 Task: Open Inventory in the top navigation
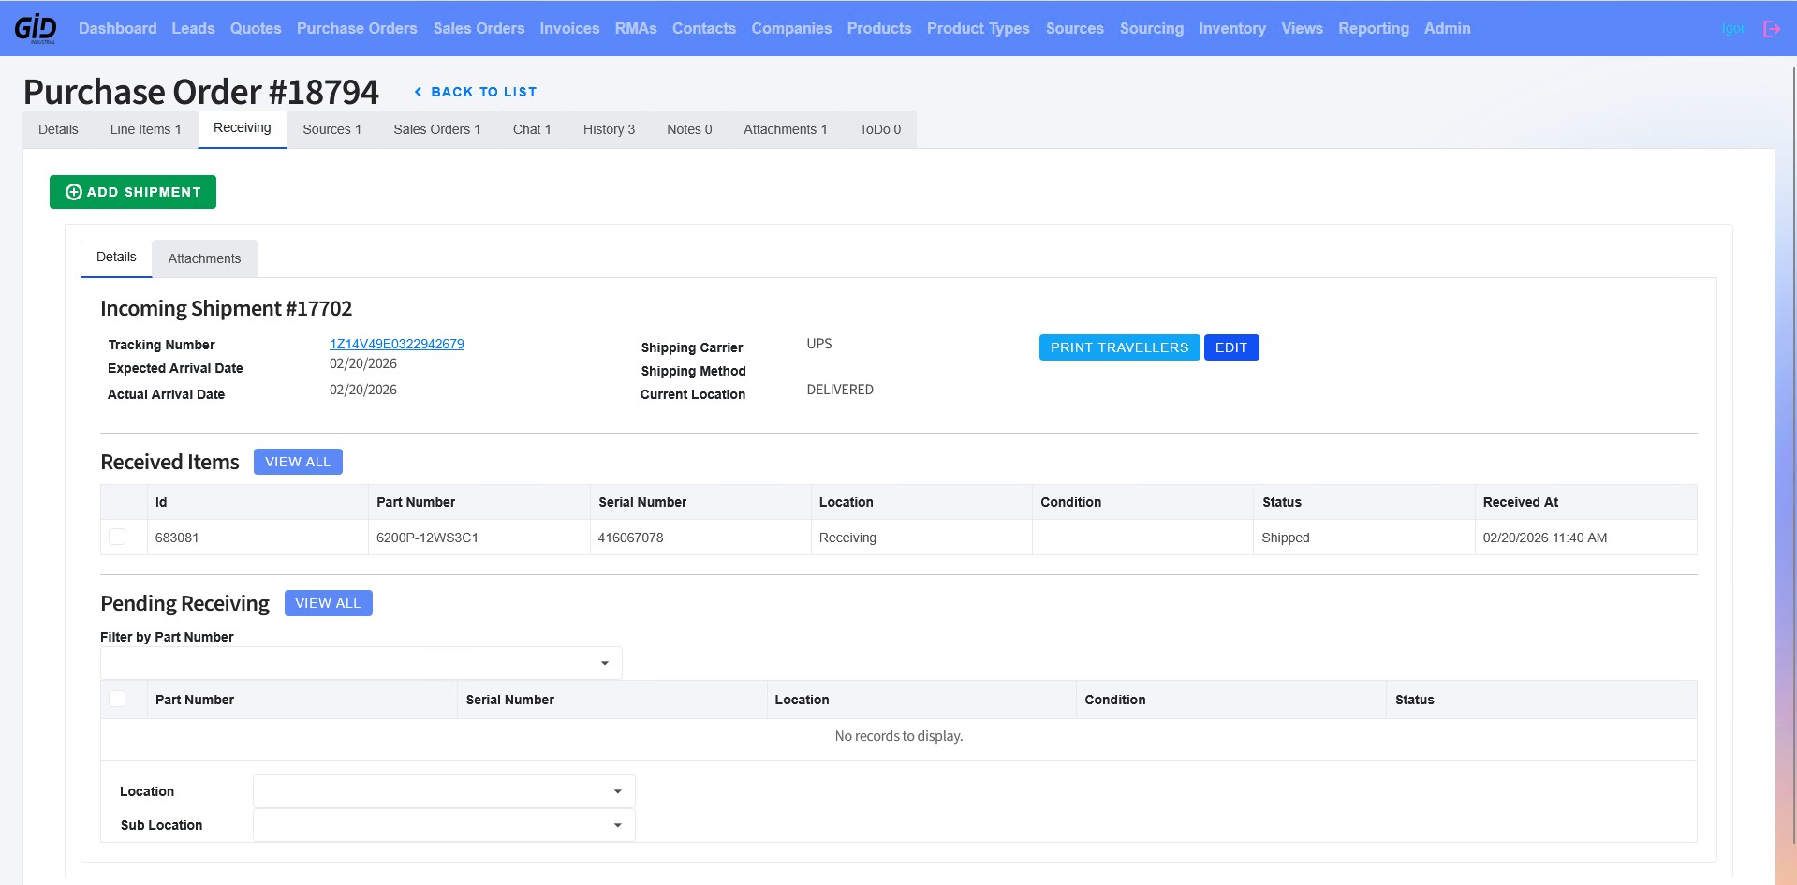(x=1232, y=28)
